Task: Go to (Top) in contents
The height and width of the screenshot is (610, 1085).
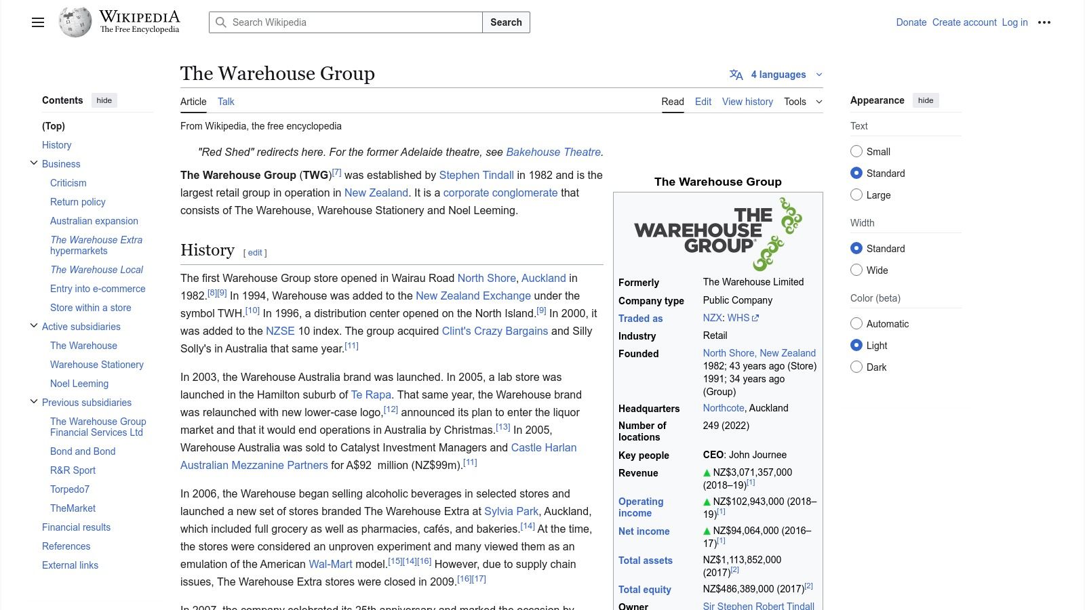Action: click(x=54, y=126)
